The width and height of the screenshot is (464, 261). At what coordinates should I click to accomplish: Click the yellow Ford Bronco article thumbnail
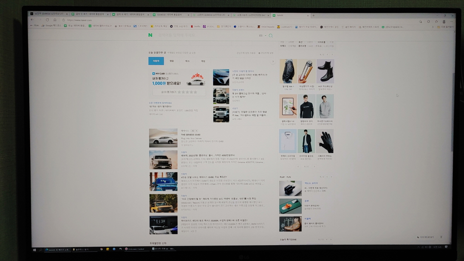(x=163, y=203)
